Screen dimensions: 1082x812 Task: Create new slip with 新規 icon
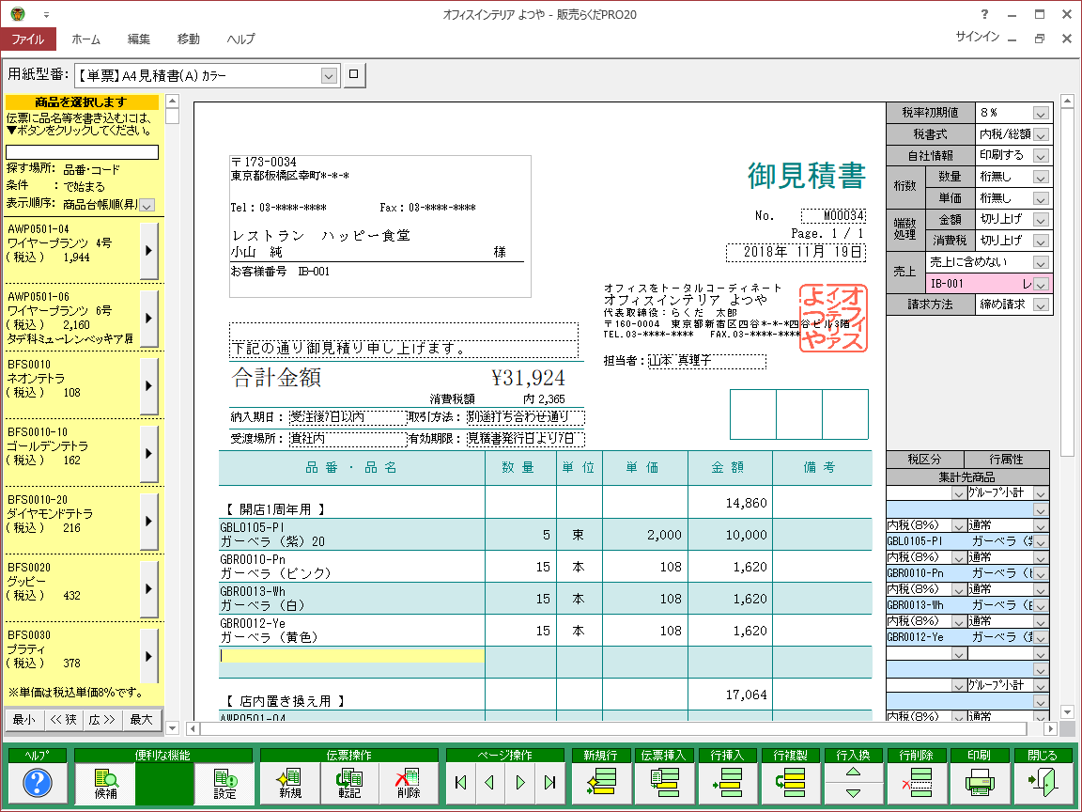coord(290,783)
